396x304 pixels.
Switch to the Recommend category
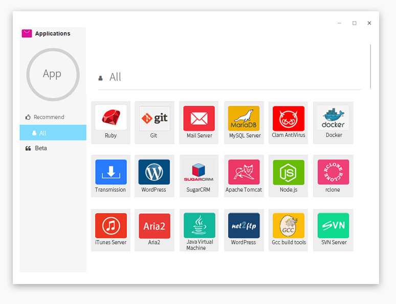pyautogui.click(x=53, y=117)
